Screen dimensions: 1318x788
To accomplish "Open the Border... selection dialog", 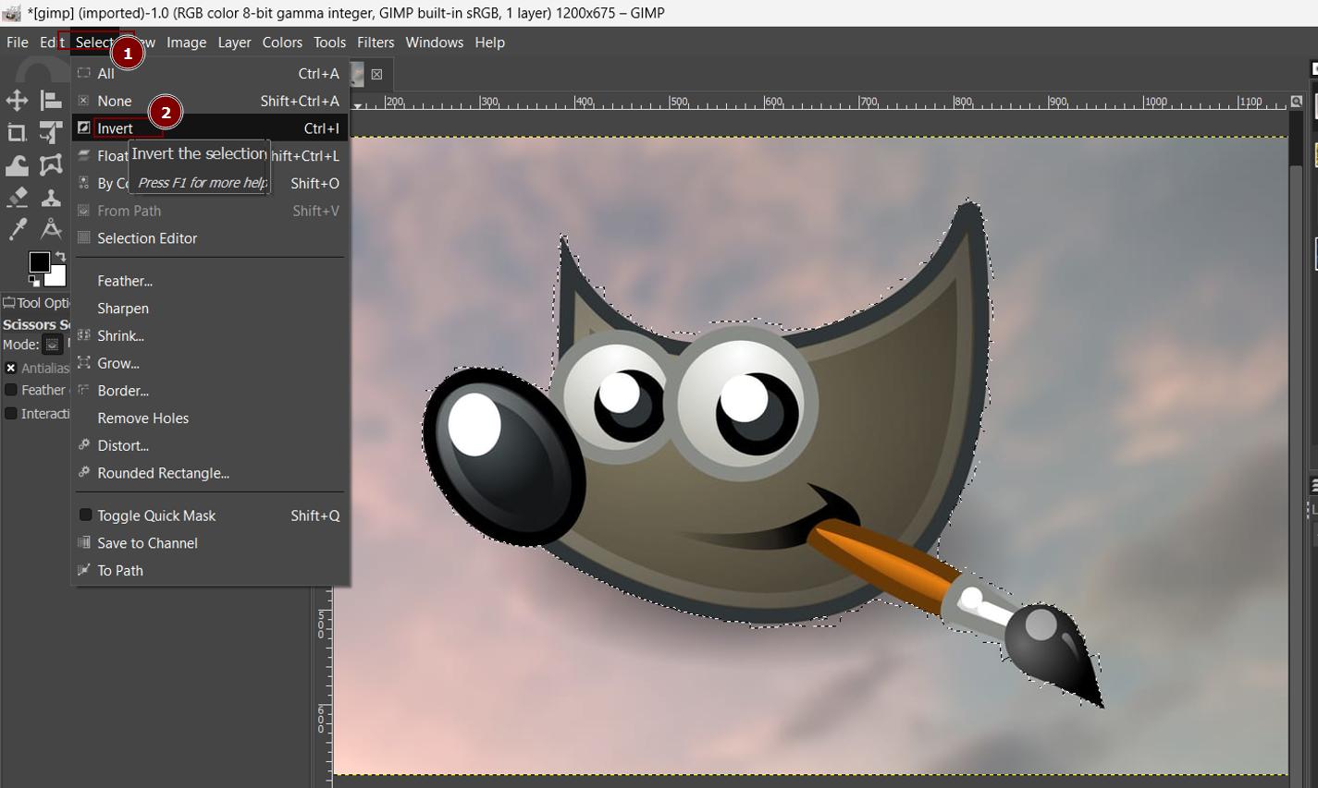I will coord(210,391).
